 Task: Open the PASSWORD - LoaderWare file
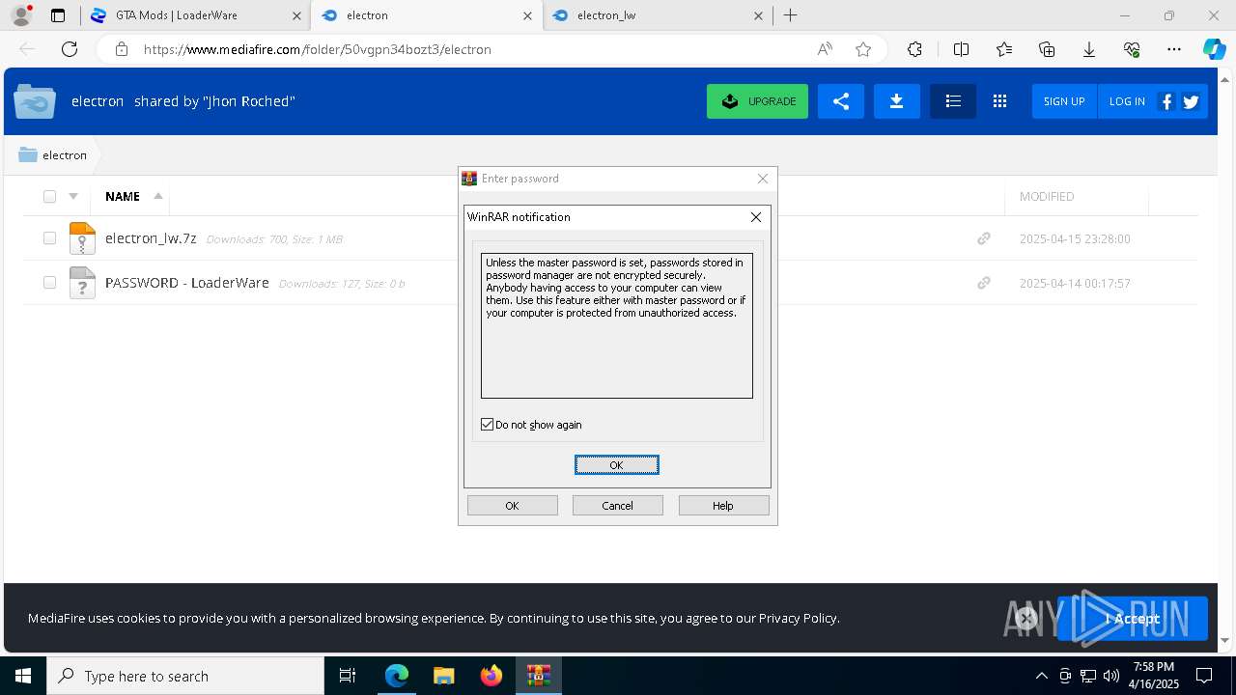point(187,283)
